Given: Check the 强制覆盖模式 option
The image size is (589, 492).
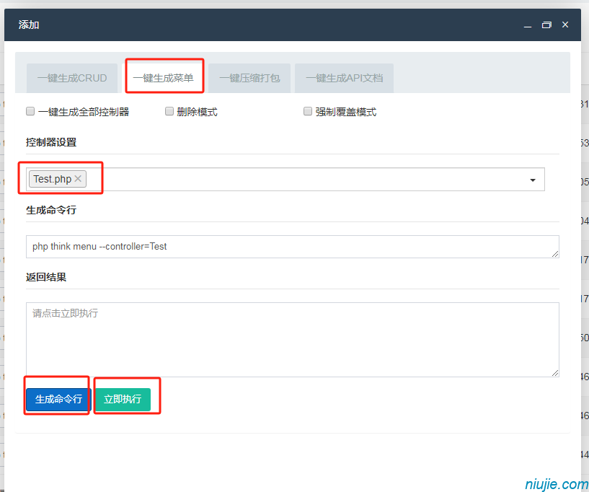Looking at the screenshot, I should pos(308,112).
